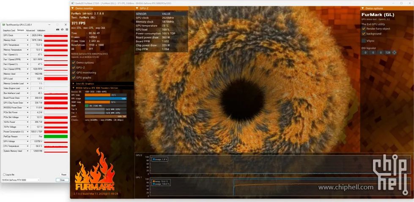
Task: Click the Board power draw 360 W row
Action: (161, 38)
